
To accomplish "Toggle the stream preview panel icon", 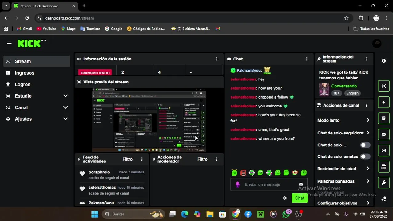I will click(x=384, y=86).
